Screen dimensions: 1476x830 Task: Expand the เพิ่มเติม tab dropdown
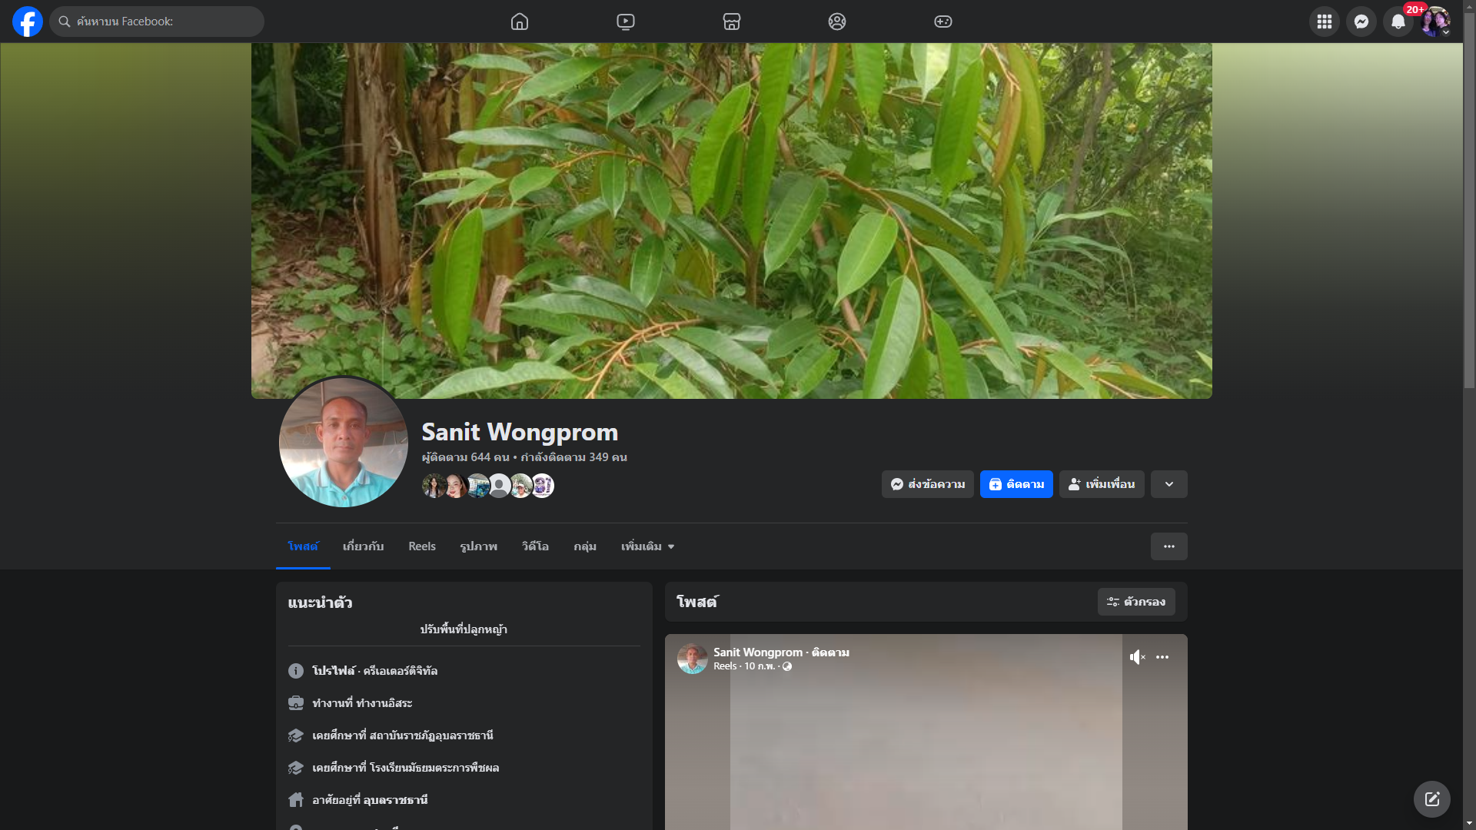648,546
